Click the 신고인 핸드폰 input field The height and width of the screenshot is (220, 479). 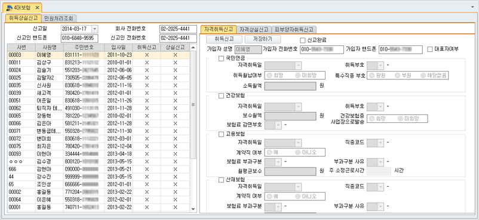79,38
